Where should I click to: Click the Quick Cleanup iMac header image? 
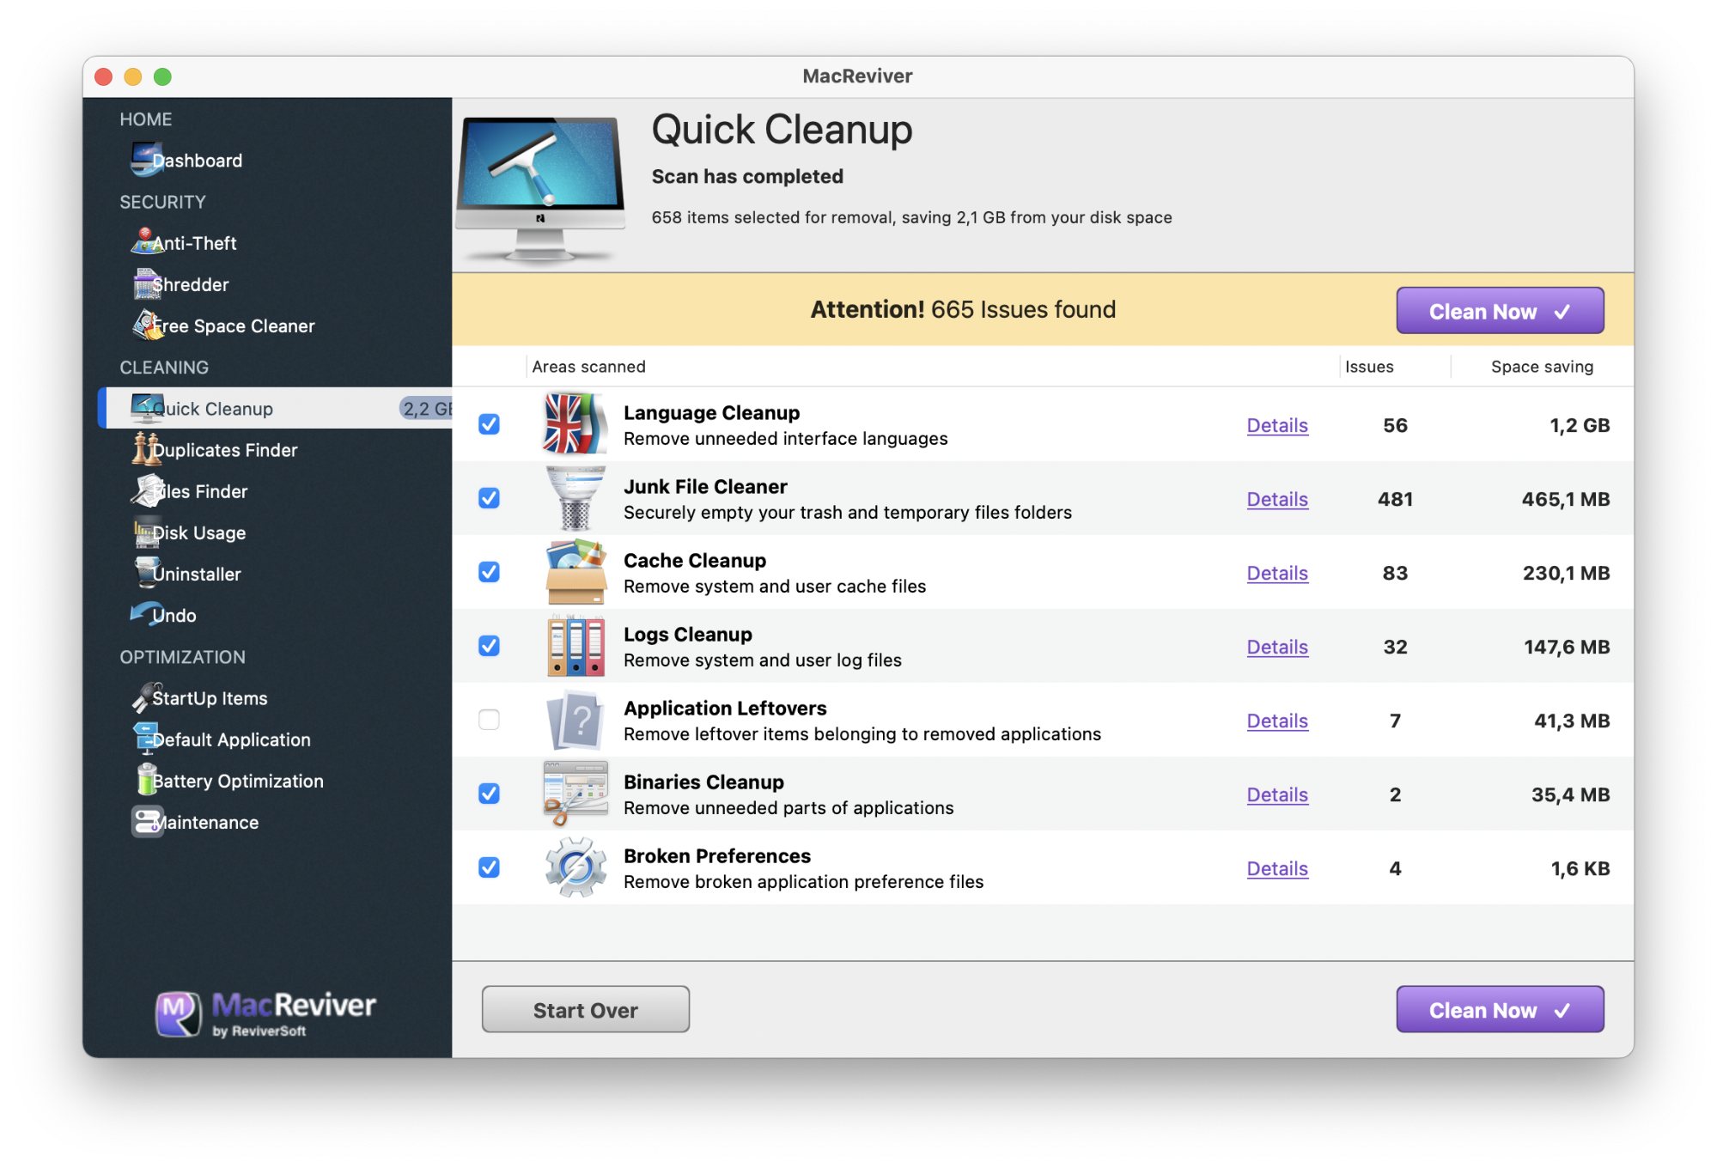(540, 190)
